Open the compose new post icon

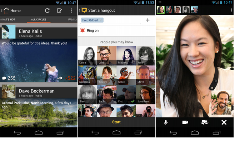(x=59, y=11)
